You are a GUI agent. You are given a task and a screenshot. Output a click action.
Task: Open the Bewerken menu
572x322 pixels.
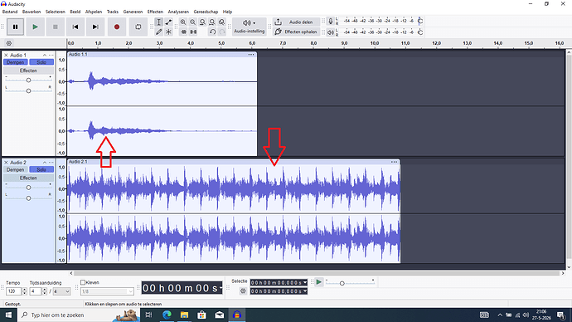tap(32, 12)
